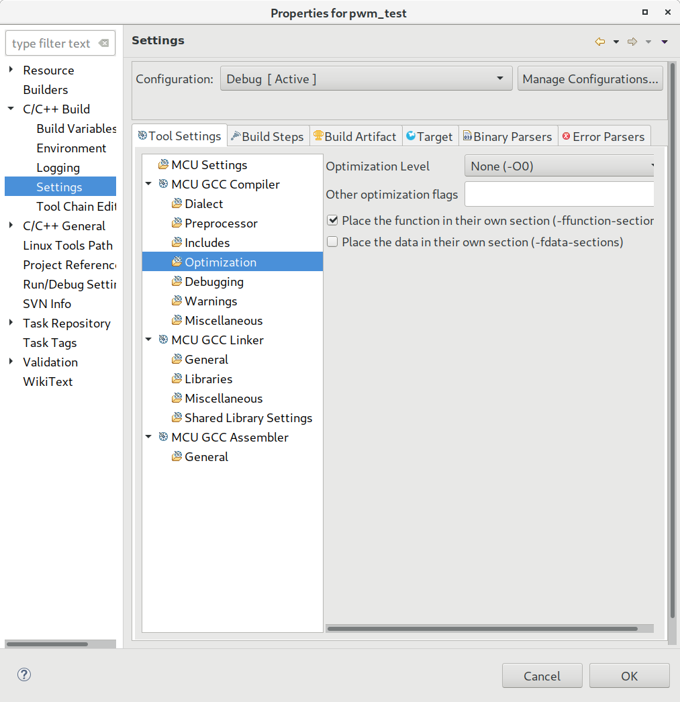Viewport: 680px width, 702px height.
Task: Switch to the Build Steps tab
Action: point(268,136)
